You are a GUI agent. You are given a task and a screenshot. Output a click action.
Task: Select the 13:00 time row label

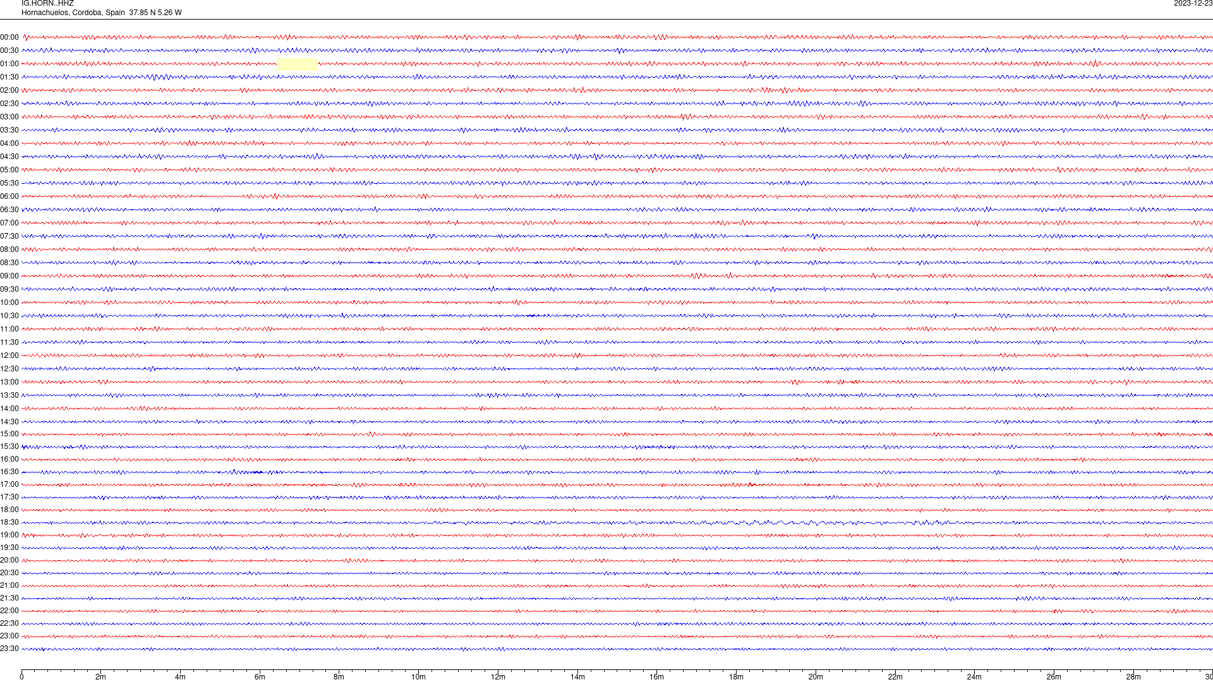(x=9, y=382)
